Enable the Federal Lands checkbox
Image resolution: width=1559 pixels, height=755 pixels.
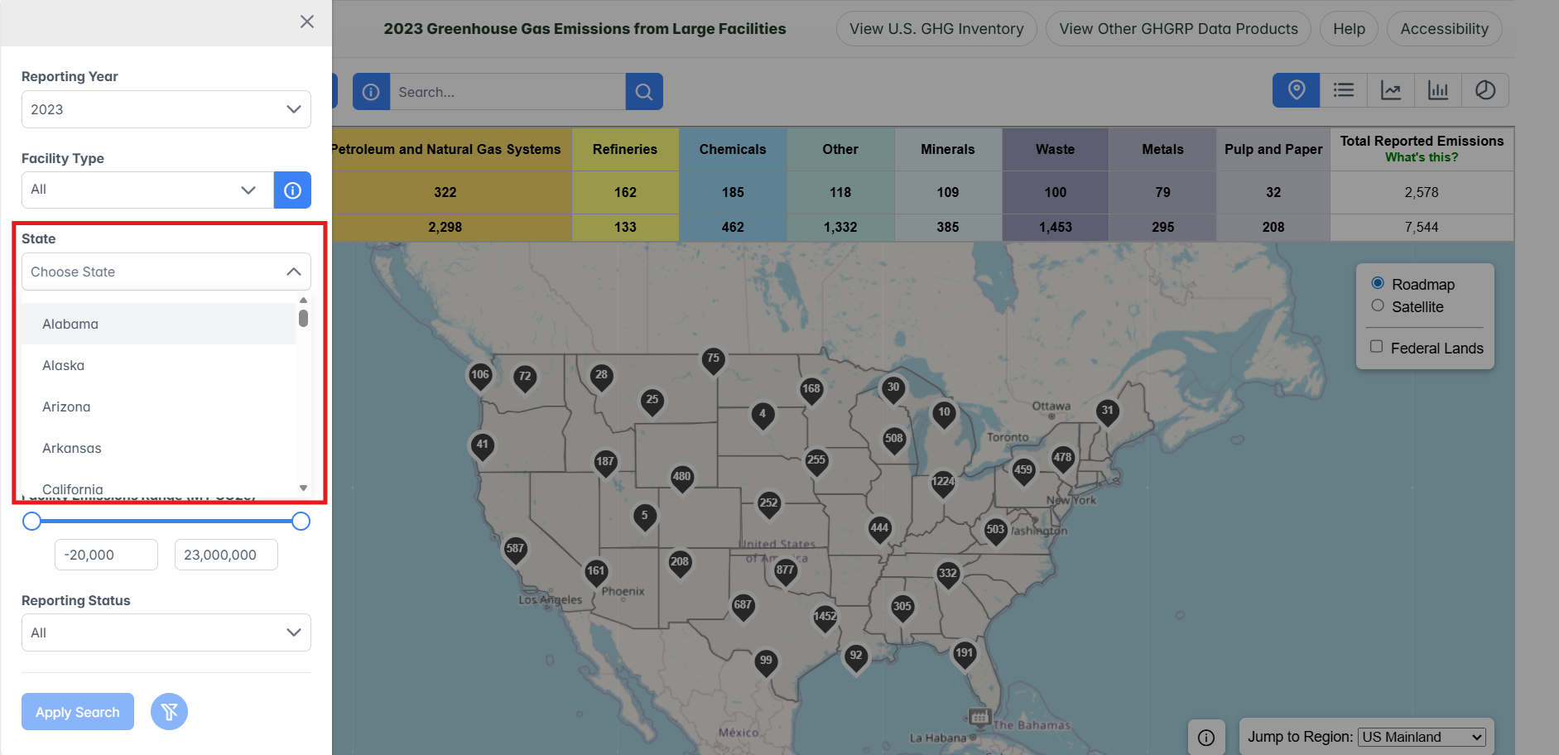[x=1376, y=347]
